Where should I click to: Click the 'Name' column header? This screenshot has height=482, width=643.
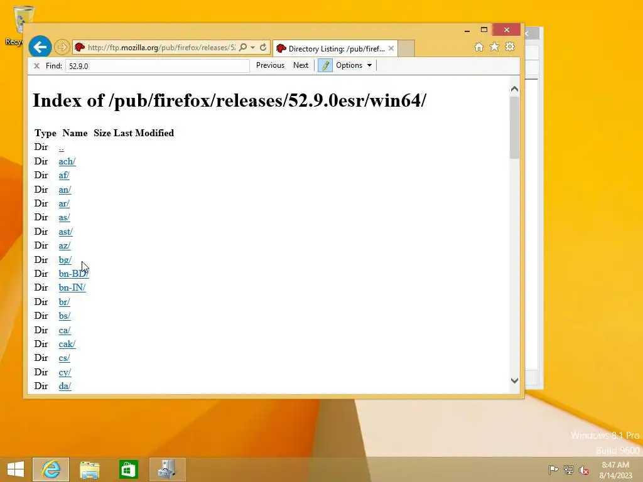pyautogui.click(x=75, y=133)
